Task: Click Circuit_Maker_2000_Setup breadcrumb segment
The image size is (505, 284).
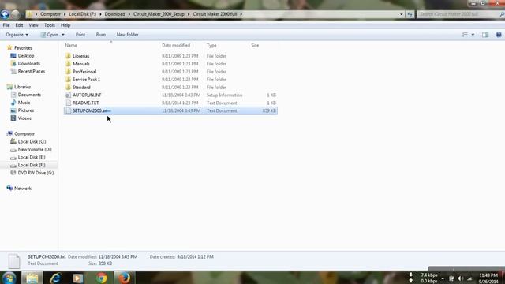Action: point(159,14)
